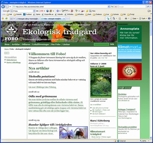Click the Gmail icon in Google toolbar
The width and height of the screenshot is (153, 143).
(42, 11)
